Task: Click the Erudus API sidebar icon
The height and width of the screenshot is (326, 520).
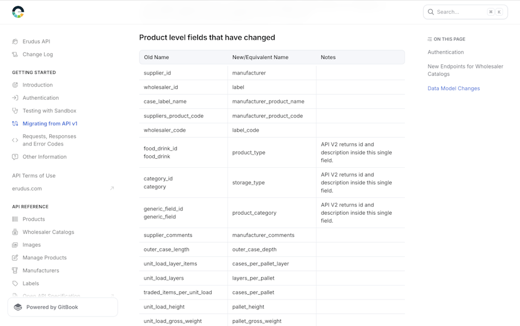Action: coord(15,42)
